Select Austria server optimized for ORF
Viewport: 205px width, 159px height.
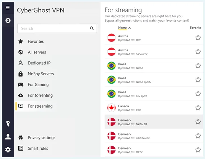[x=154, y=38]
